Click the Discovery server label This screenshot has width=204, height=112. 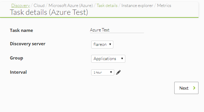coord(28,44)
